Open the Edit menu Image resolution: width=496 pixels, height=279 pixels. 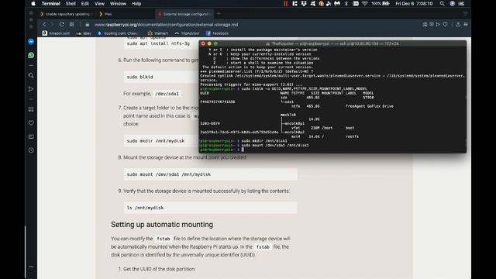pyautogui.click(x=84, y=3)
